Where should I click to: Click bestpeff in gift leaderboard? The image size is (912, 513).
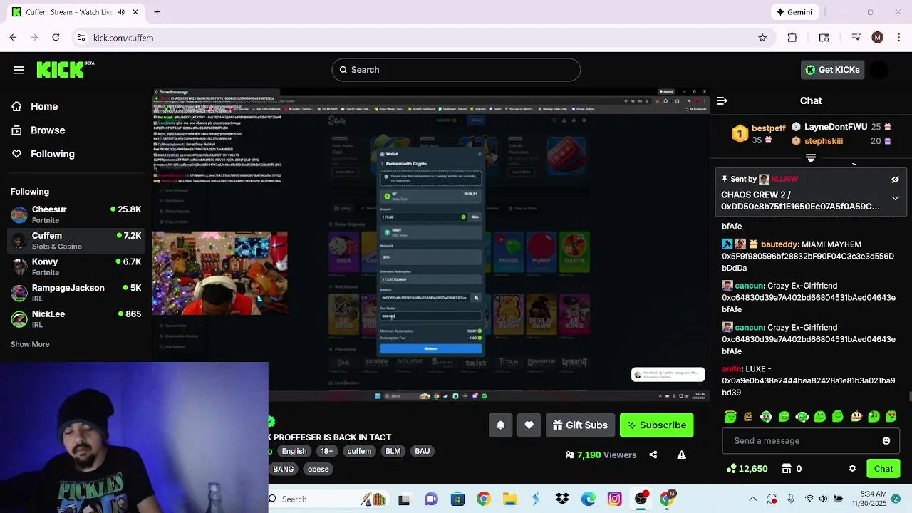click(x=769, y=128)
